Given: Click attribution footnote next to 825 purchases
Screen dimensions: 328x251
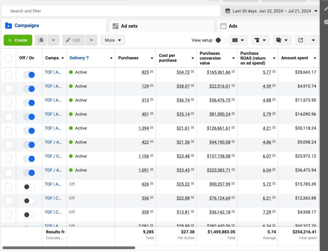Looking at the screenshot, I should click(x=152, y=71).
